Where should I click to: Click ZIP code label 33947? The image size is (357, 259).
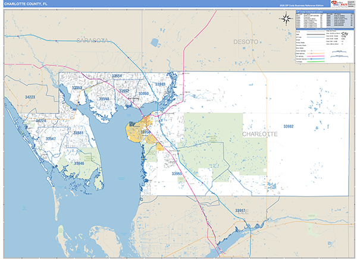click(x=51, y=139)
